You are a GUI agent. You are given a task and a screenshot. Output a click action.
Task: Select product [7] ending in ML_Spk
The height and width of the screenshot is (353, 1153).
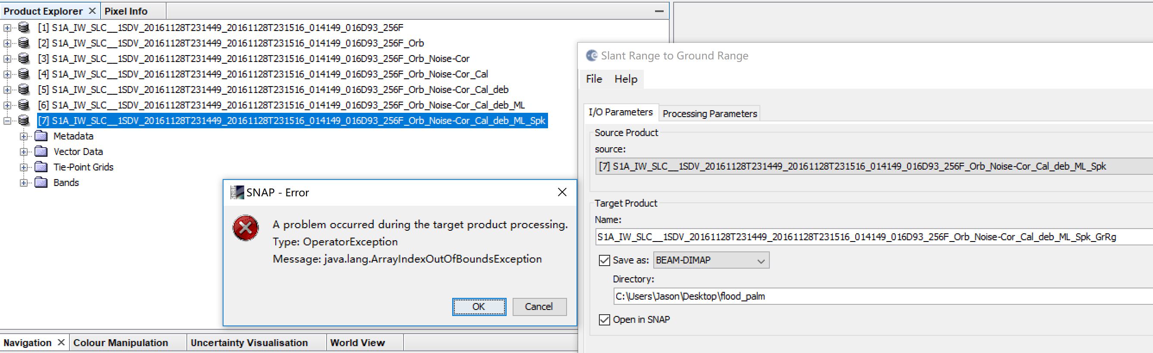(x=292, y=121)
